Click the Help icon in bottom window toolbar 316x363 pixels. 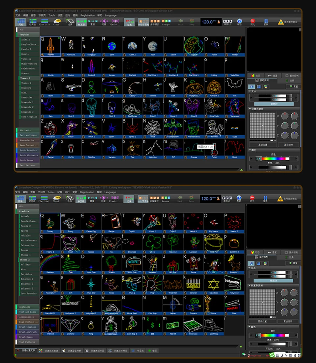click(239, 198)
